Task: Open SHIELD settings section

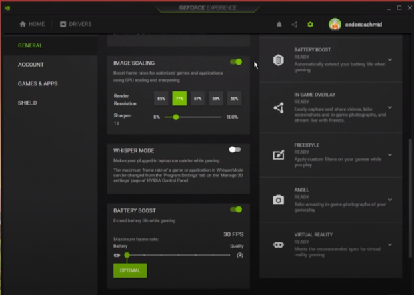Action: point(27,103)
